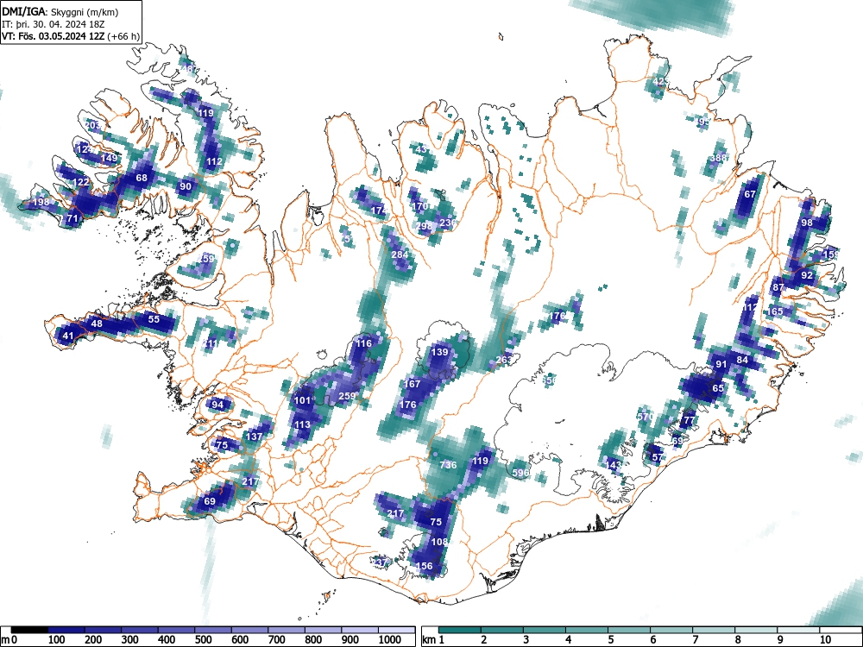
Task: Click the visibility value 236 on the map
Action: (448, 223)
